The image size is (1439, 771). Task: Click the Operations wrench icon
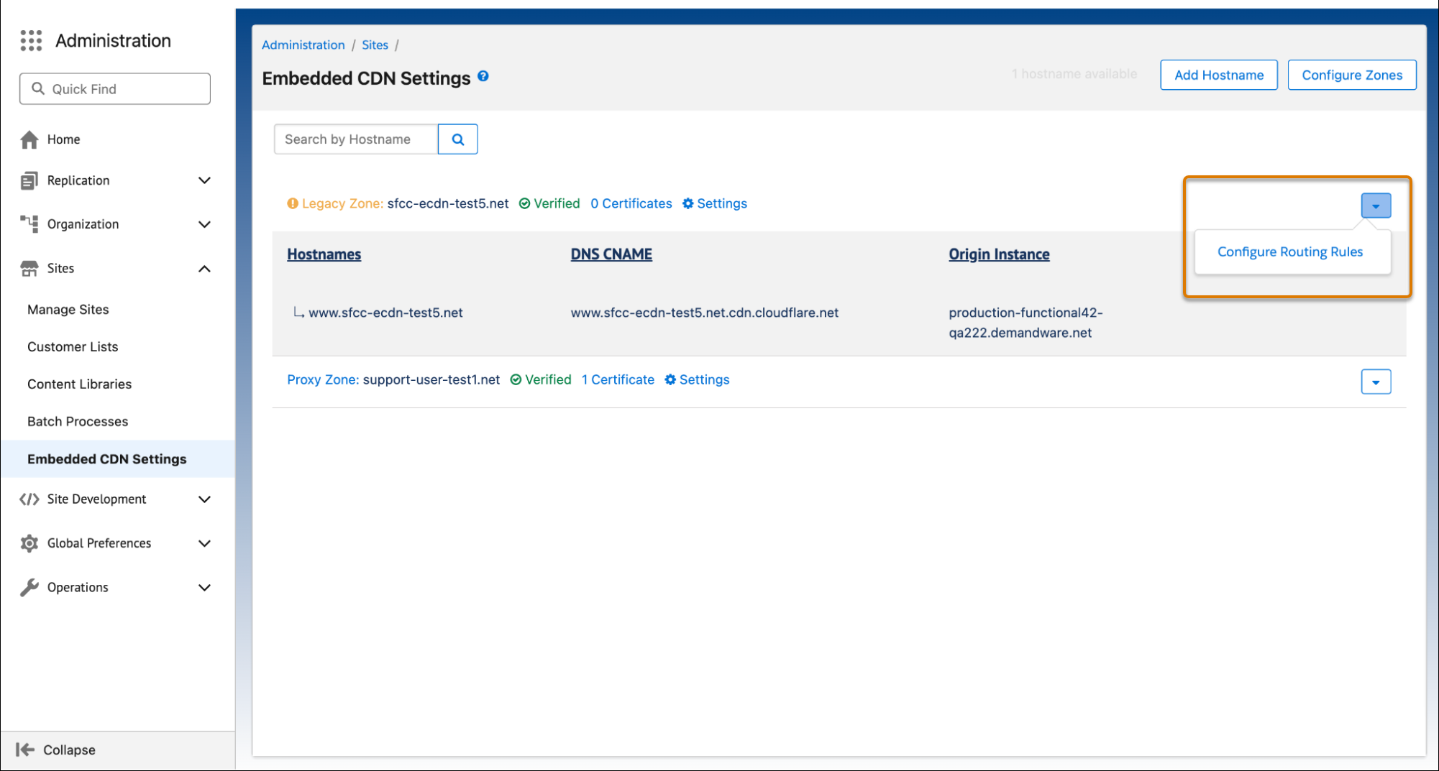pos(29,587)
